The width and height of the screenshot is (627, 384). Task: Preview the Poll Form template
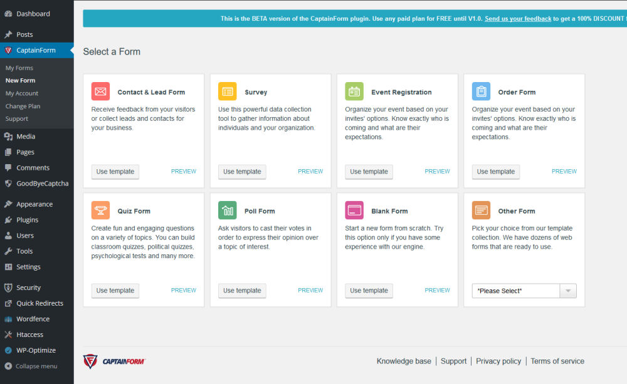[310, 291]
